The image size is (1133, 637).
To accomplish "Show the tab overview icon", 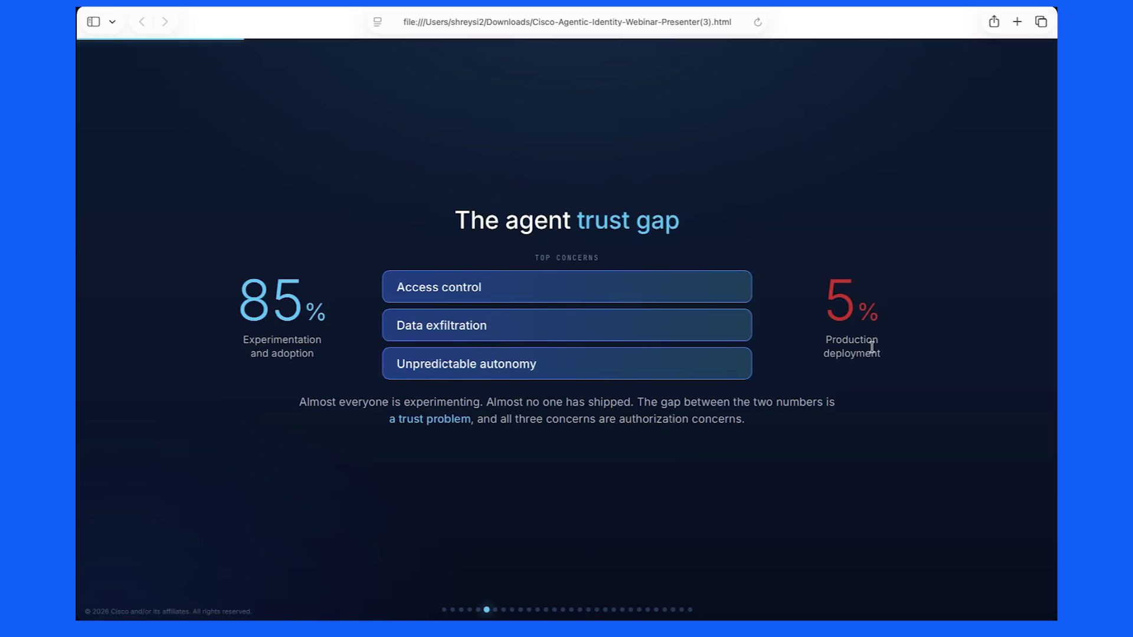I will tap(1041, 22).
